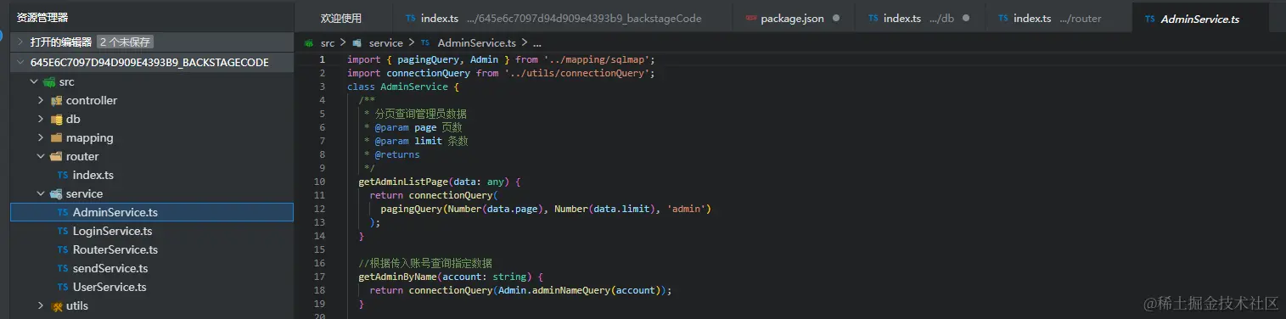Click the service folder icon

click(57, 193)
